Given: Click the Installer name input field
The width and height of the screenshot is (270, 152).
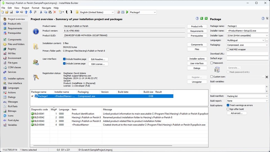Looking at the screenshot, I should pyautogui.click(x=247, y=31).
